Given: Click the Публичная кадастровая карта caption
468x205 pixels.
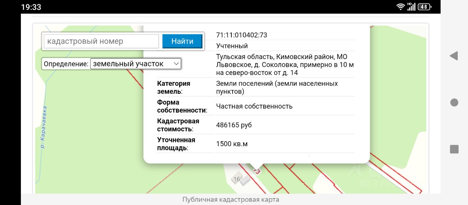Looking at the screenshot, I should [x=231, y=200].
